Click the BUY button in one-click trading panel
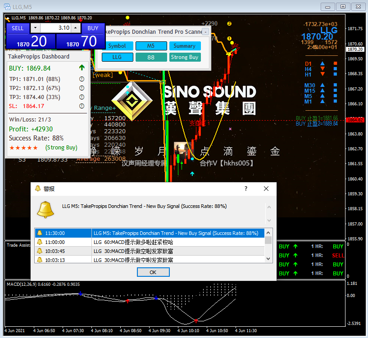This screenshot has width=368, height=338. click(x=93, y=28)
